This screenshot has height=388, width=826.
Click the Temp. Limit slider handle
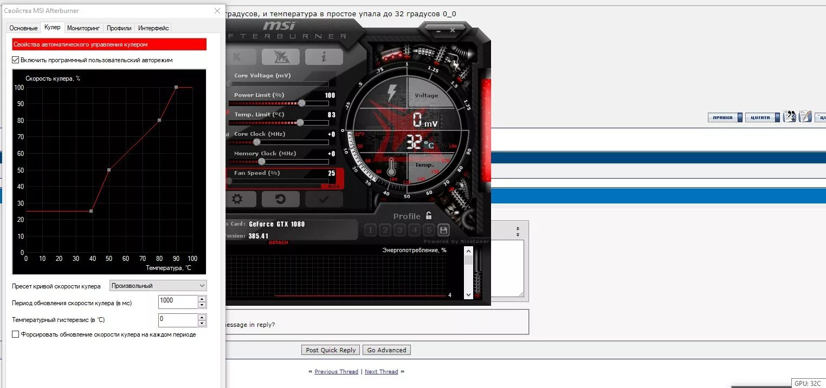click(x=300, y=122)
